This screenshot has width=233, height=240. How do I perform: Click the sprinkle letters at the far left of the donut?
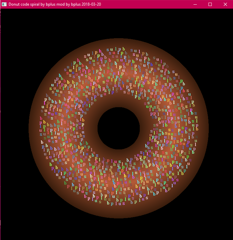42,128
